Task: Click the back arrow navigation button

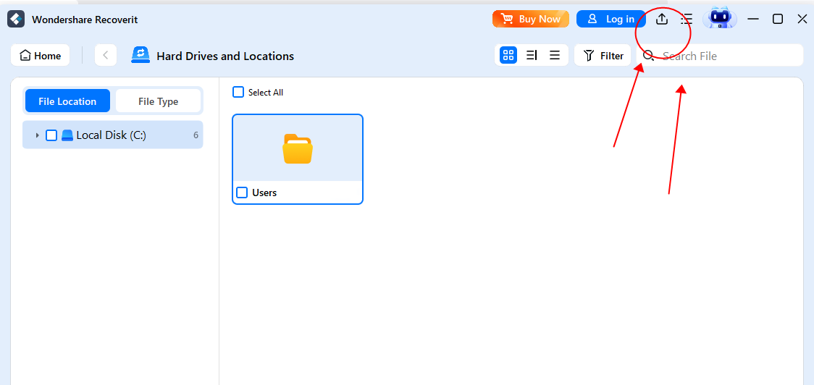Action: (106, 56)
